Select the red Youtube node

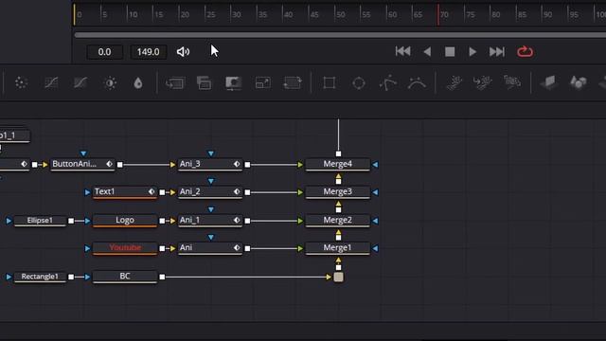click(124, 248)
